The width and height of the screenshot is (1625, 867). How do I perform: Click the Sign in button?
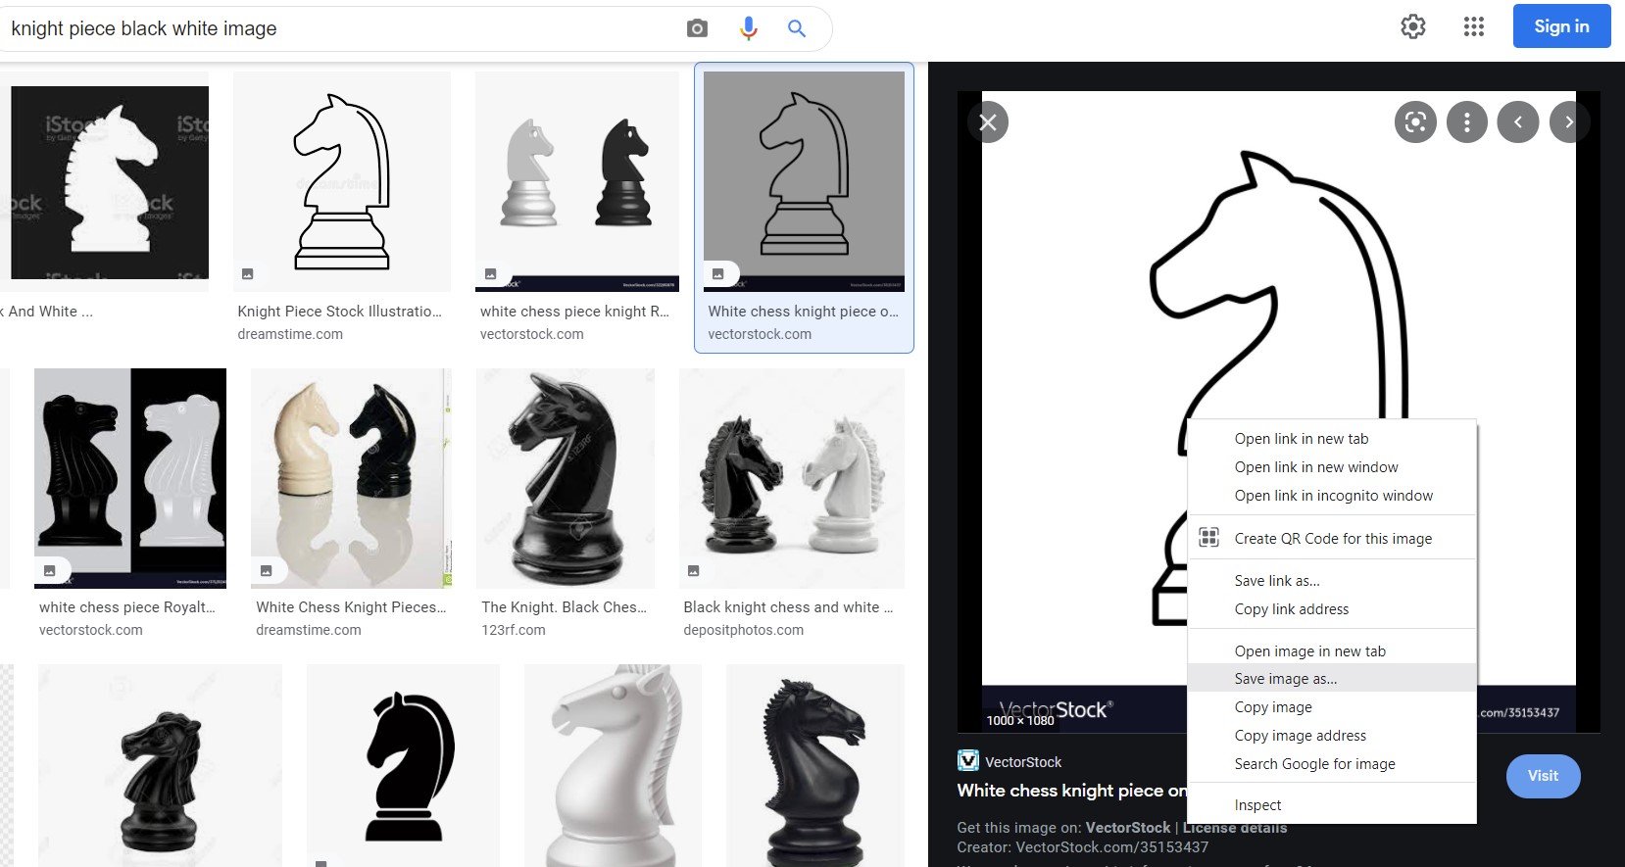(x=1561, y=26)
